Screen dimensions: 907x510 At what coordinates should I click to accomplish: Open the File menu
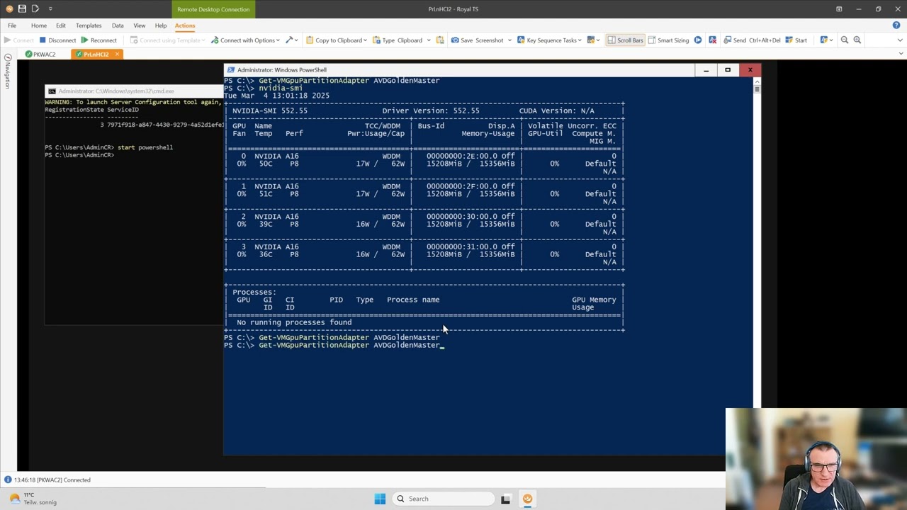tap(12, 25)
